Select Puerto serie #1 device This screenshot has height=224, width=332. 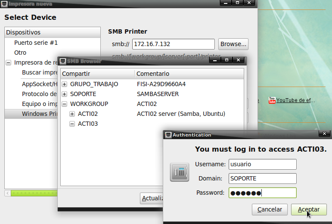pos(36,43)
